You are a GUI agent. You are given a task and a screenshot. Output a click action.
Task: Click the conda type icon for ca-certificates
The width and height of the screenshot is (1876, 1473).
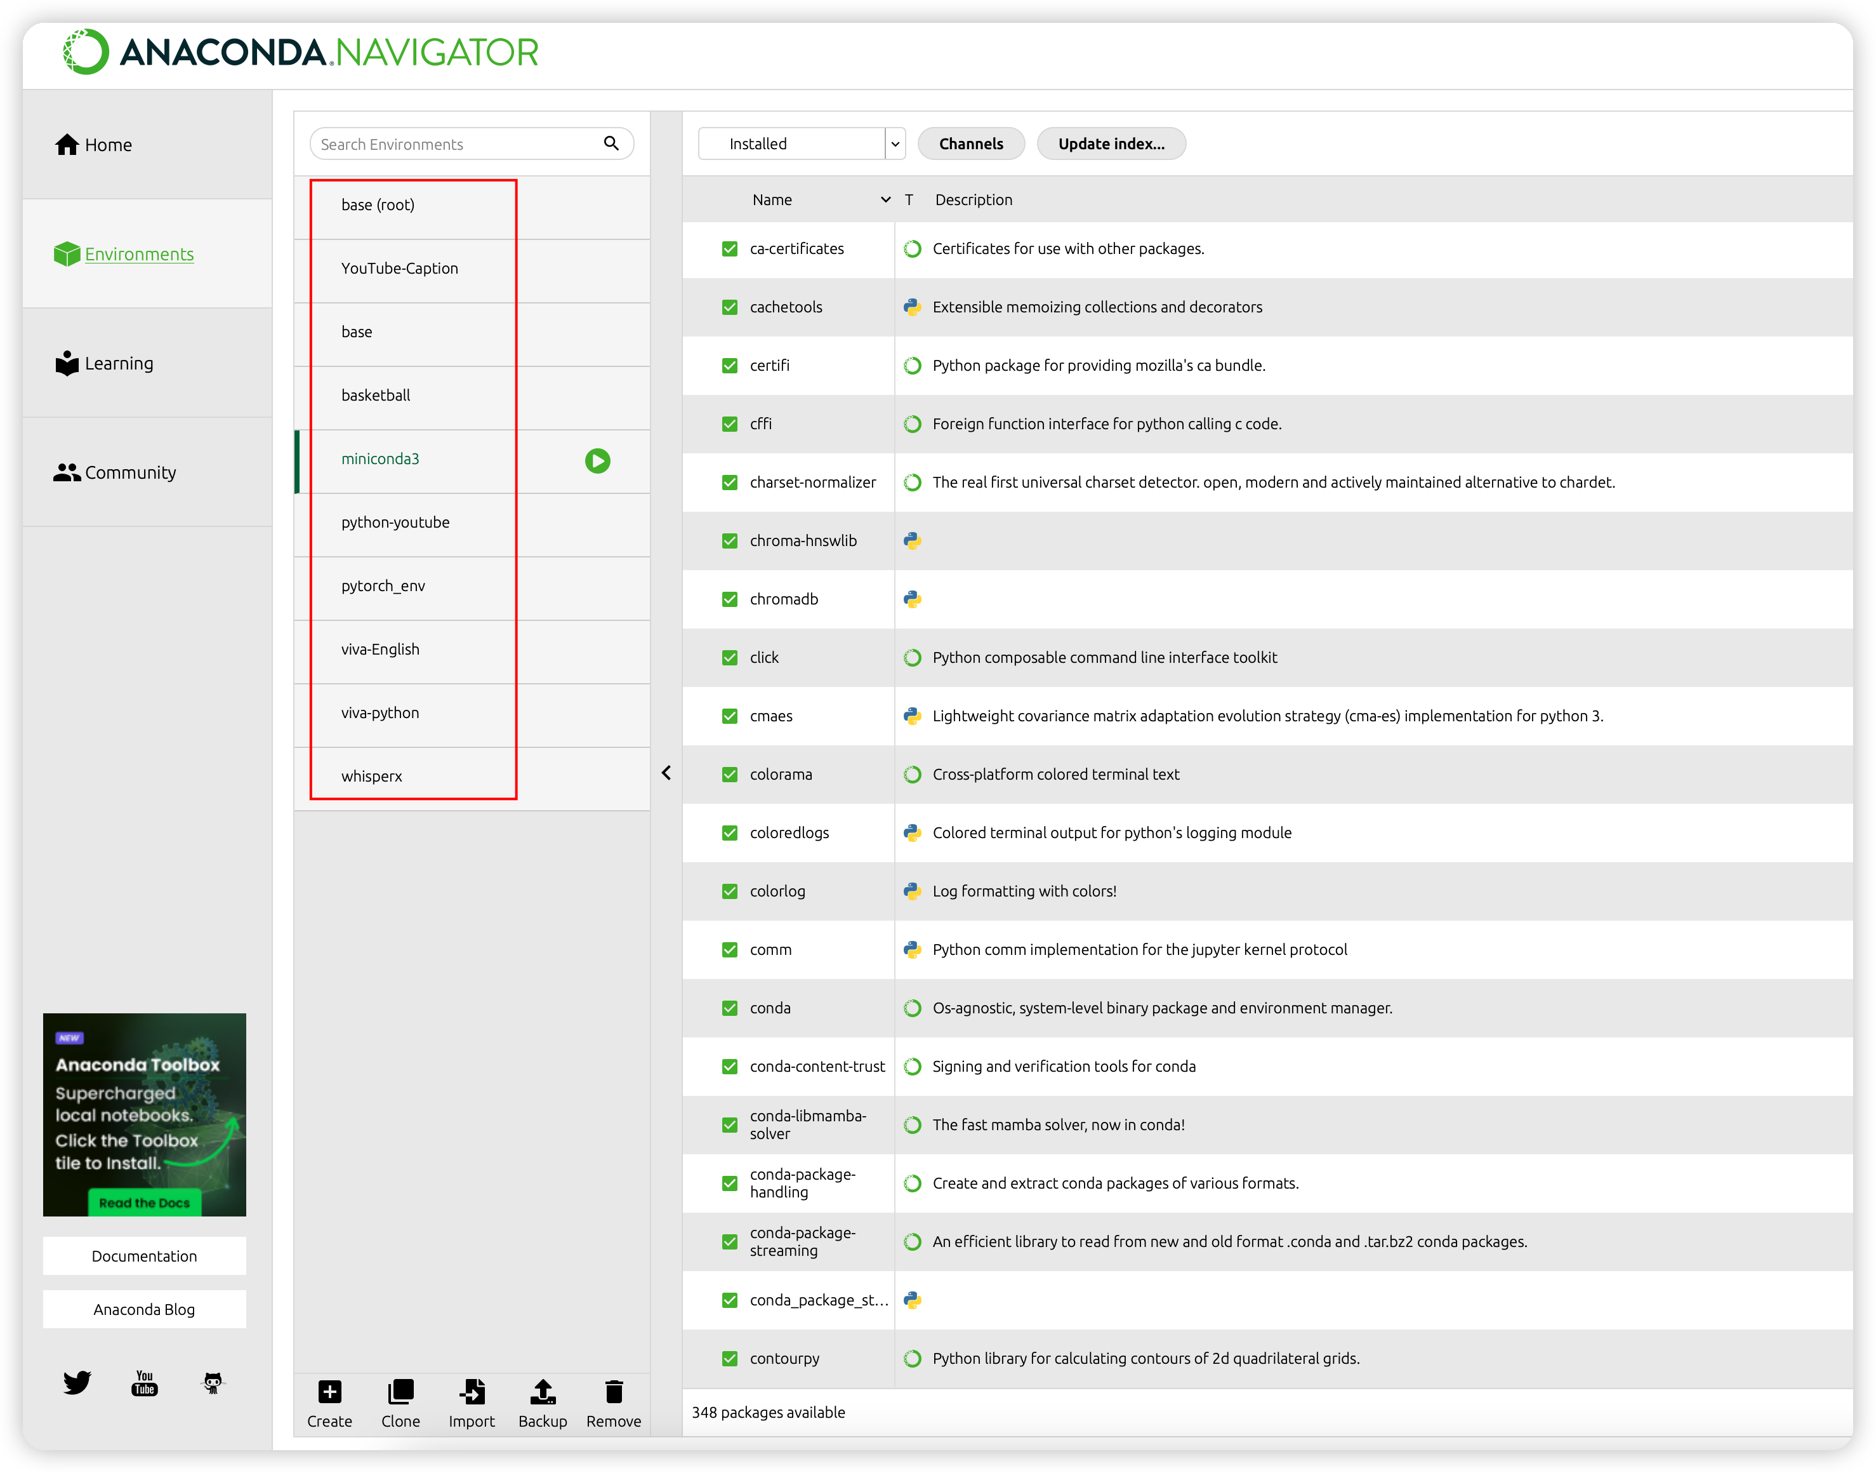913,250
